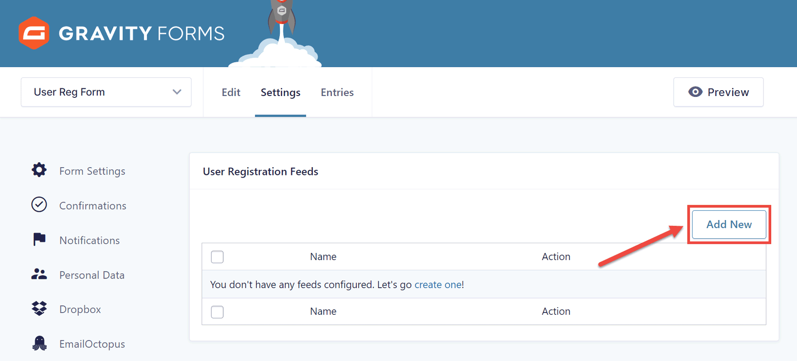Click the Action label in table footer
Viewport: 797px width, 361px height.
556,311
